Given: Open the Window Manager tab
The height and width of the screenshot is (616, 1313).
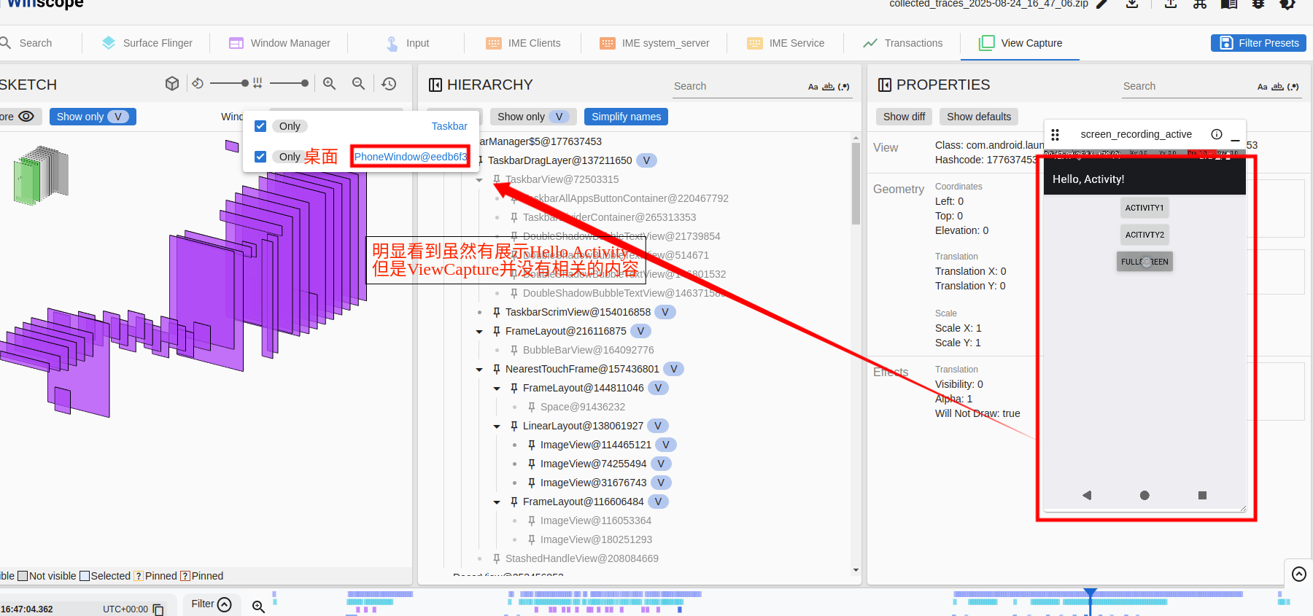Looking at the screenshot, I should [280, 43].
